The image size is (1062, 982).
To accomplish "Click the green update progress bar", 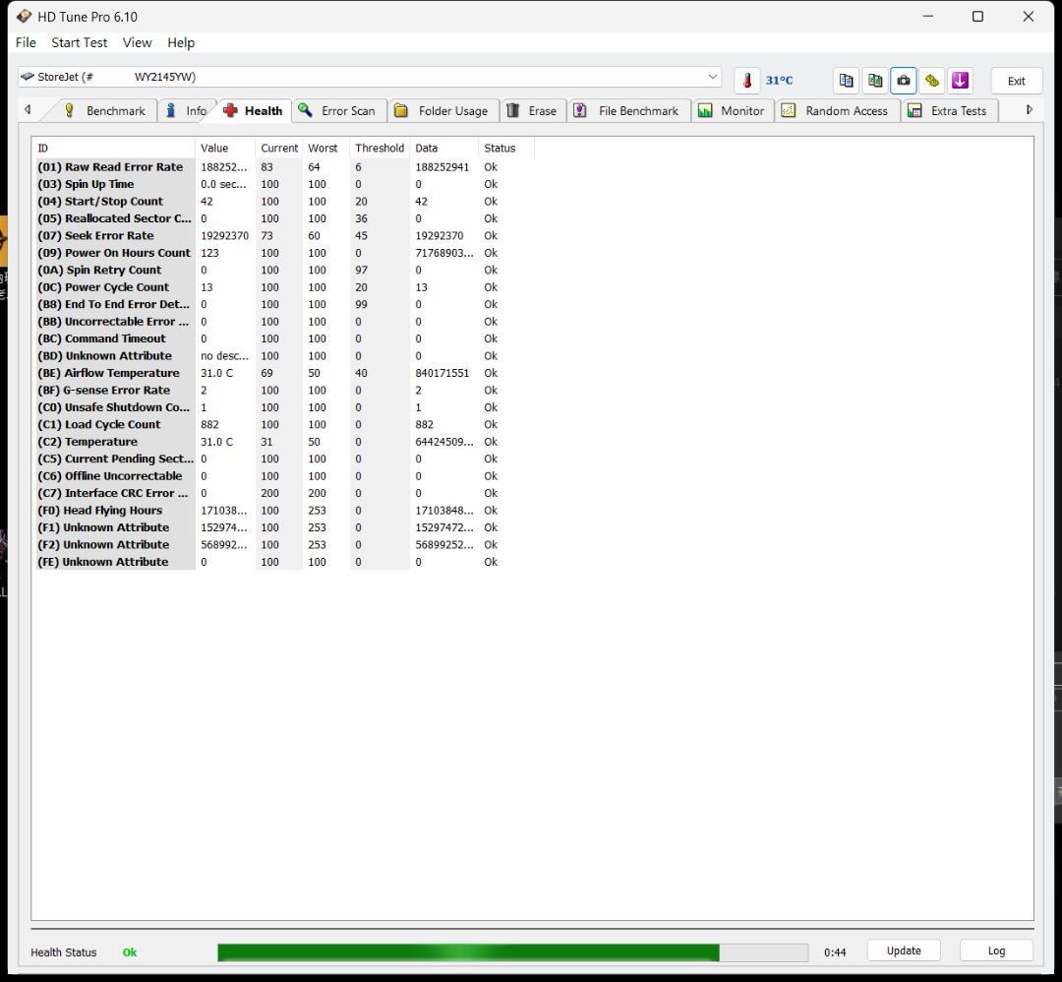I will [511, 951].
